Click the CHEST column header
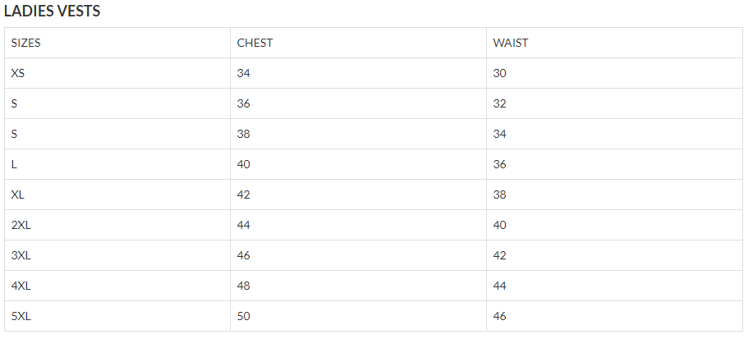This screenshot has width=748, height=339. pos(255,43)
